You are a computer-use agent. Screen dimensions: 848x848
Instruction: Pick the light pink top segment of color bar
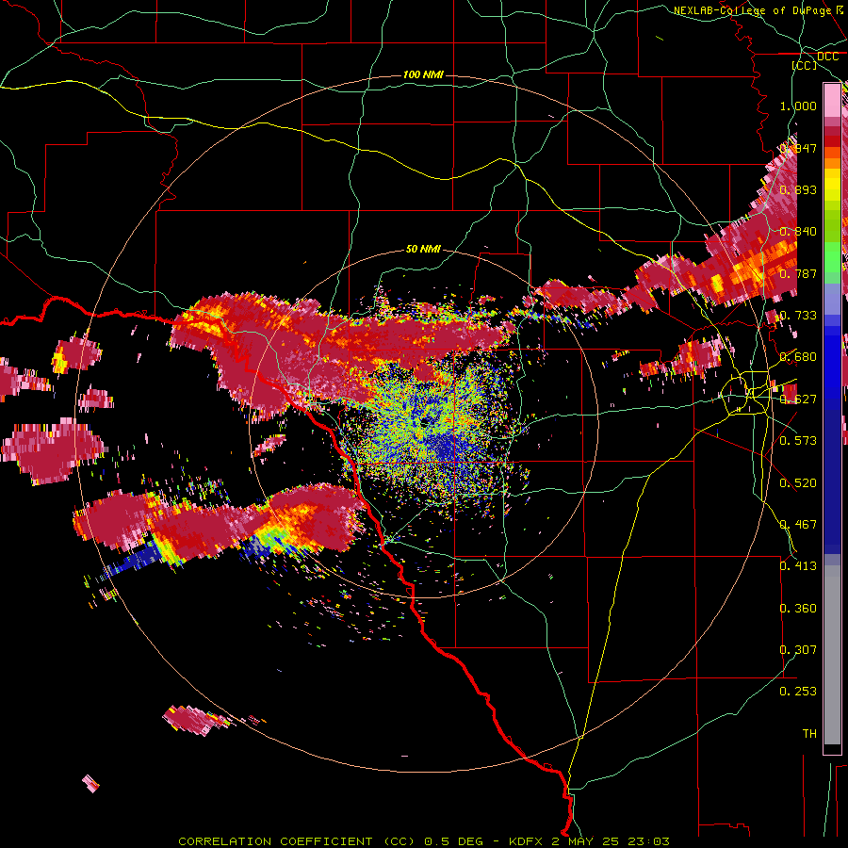coord(832,101)
